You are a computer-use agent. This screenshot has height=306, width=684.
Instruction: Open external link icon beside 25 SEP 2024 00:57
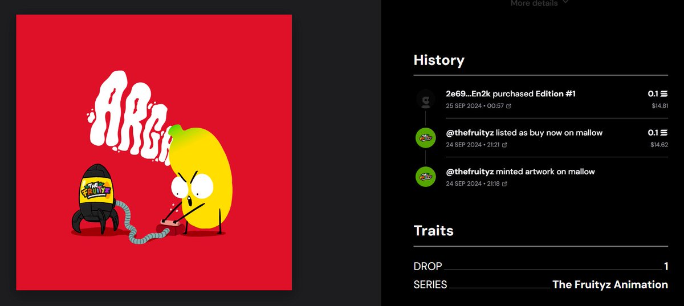(509, 106)
